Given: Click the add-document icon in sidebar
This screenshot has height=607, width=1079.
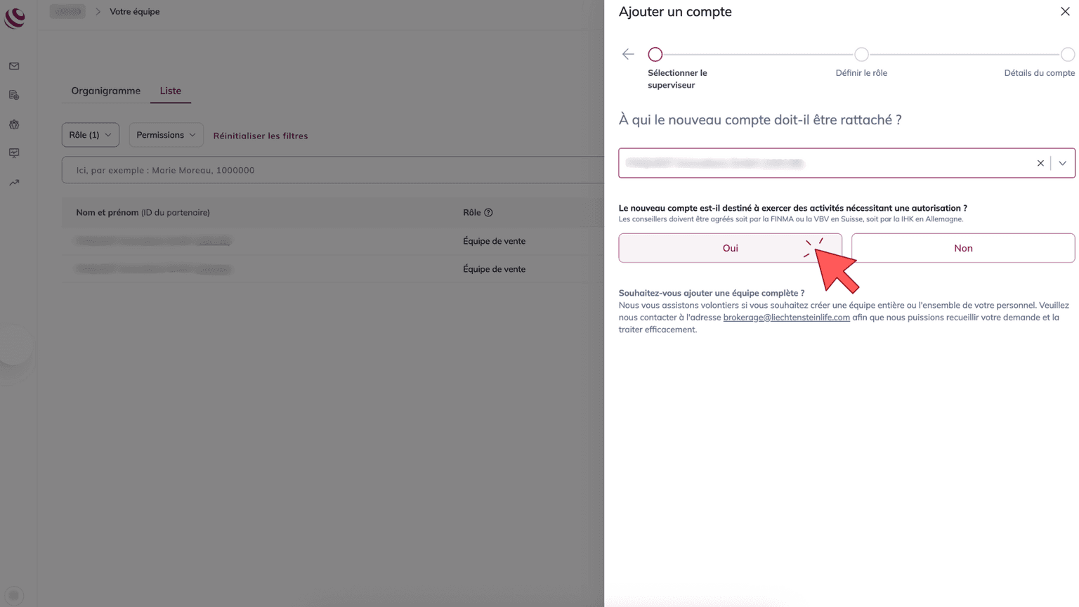Looking at the screenshot, I should pos(14,95).
